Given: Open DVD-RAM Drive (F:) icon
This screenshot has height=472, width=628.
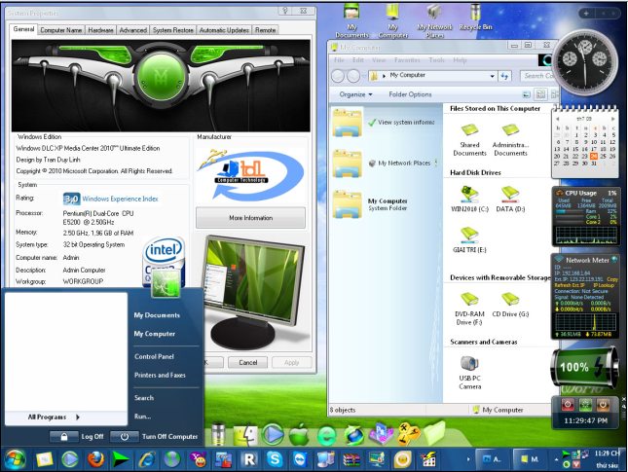Looking at the screenshot, I should (x=469, y=300).
